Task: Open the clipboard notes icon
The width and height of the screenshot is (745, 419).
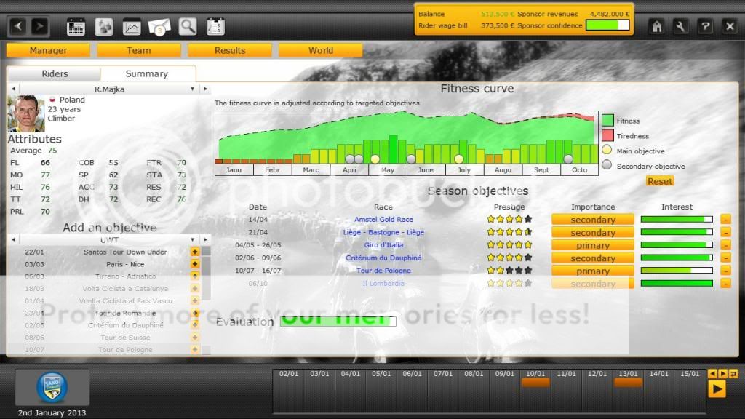Action: pos(215,27)
